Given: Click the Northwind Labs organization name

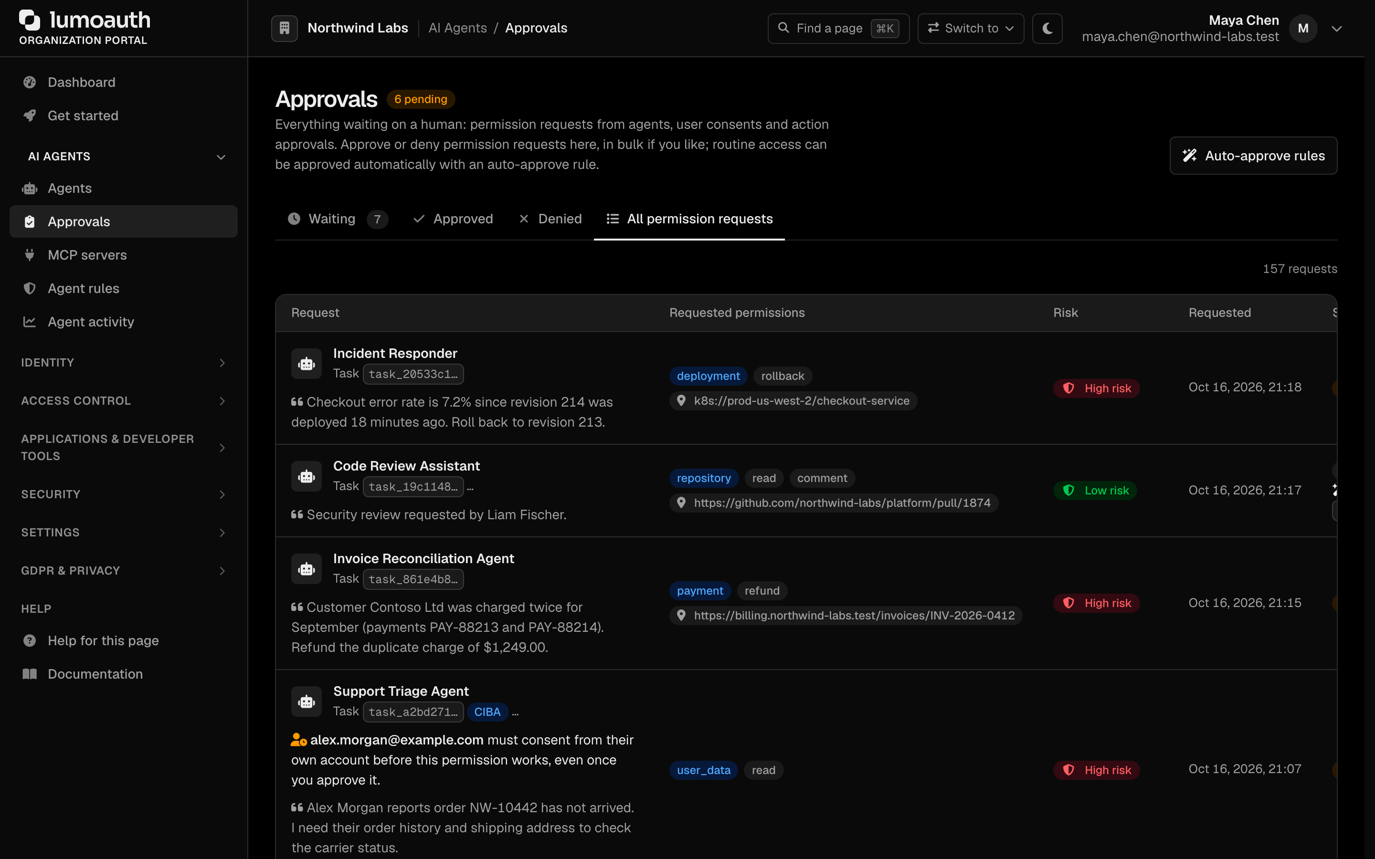Looking at the screenshot, I should point(358,28).
